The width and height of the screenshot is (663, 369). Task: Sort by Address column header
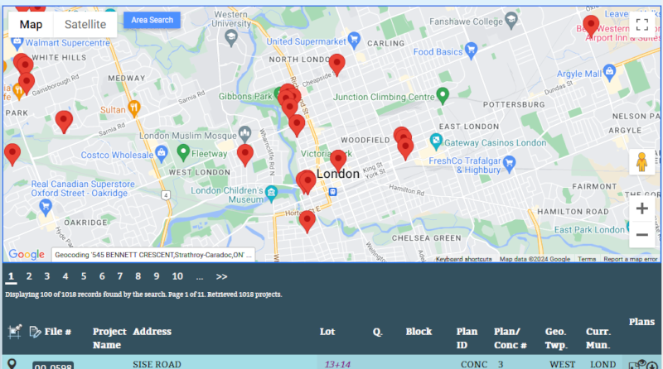click(152, 332)
